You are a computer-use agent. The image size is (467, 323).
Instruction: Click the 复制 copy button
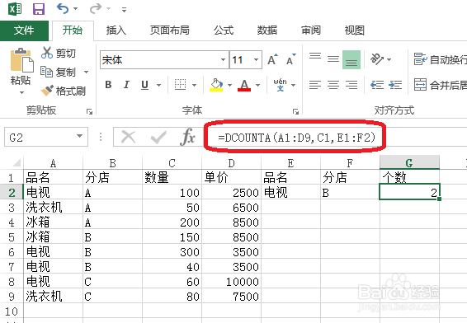[x=59, y=72]
